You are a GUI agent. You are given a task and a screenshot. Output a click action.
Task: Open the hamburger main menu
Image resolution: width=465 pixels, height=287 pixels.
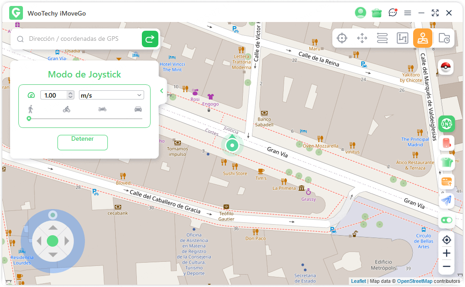pyautogui.click(x=408, y=13)
